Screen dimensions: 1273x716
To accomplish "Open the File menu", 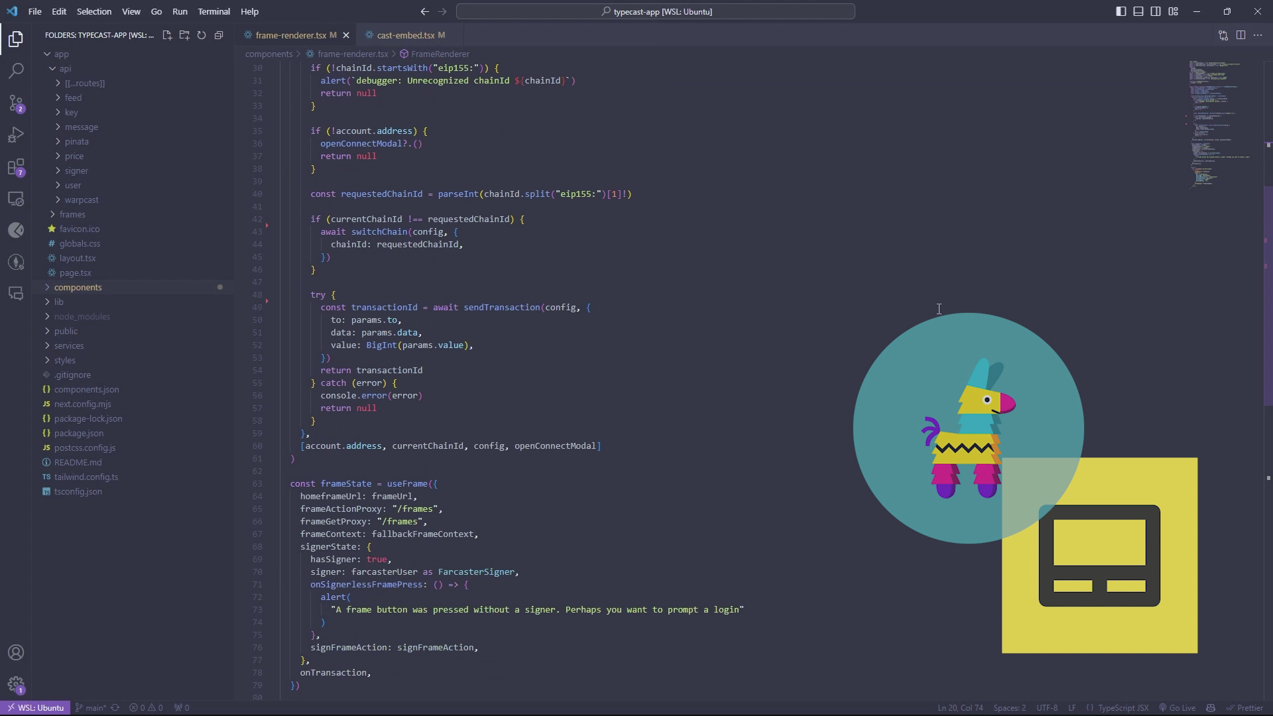I will (x=34, y=11).
